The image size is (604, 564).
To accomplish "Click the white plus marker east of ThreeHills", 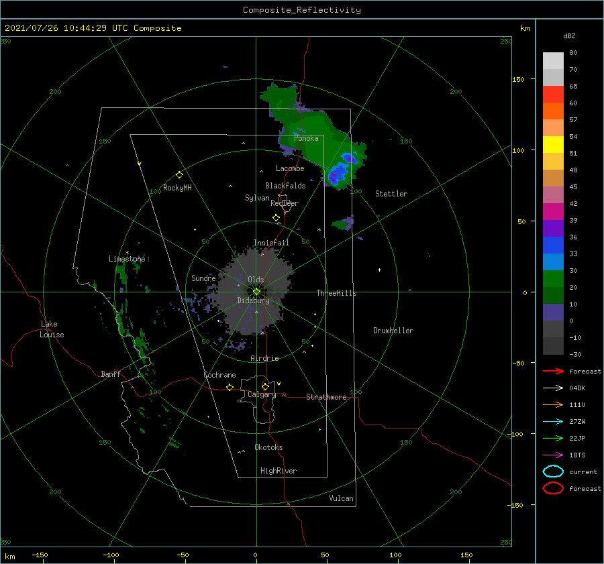I will click(379, 270).
